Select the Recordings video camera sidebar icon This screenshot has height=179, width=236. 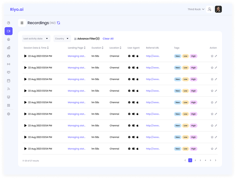tap(9, 31)
